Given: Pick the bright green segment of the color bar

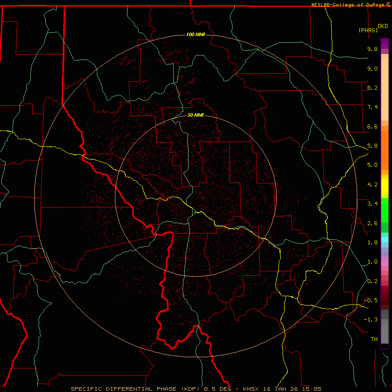Looking at the screenshot, I should pyautogui.click(x=385, y=210).
